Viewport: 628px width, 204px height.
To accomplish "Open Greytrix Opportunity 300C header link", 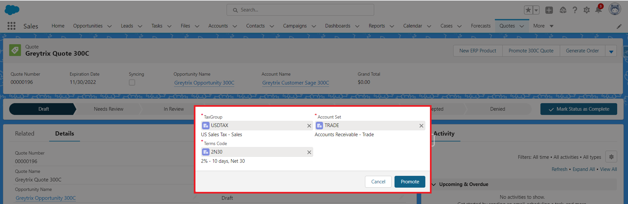I will (204, 83).
